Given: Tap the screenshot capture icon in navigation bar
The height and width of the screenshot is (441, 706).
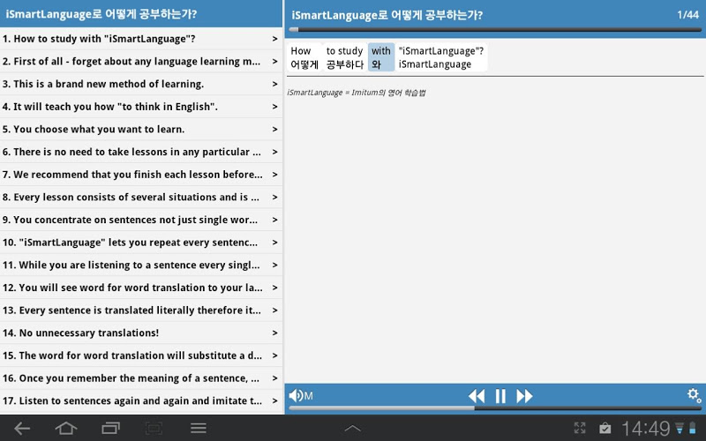Looking at the screenshot, I should pyautogui.click(x=154, y=428).
